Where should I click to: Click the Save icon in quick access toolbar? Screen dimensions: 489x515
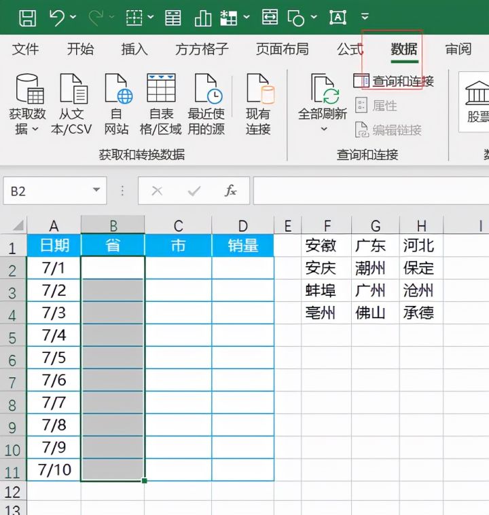click(x=27, y=18)
